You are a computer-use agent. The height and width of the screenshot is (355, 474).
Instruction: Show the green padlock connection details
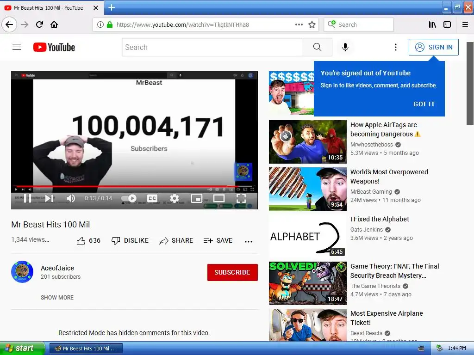(109, 24)
